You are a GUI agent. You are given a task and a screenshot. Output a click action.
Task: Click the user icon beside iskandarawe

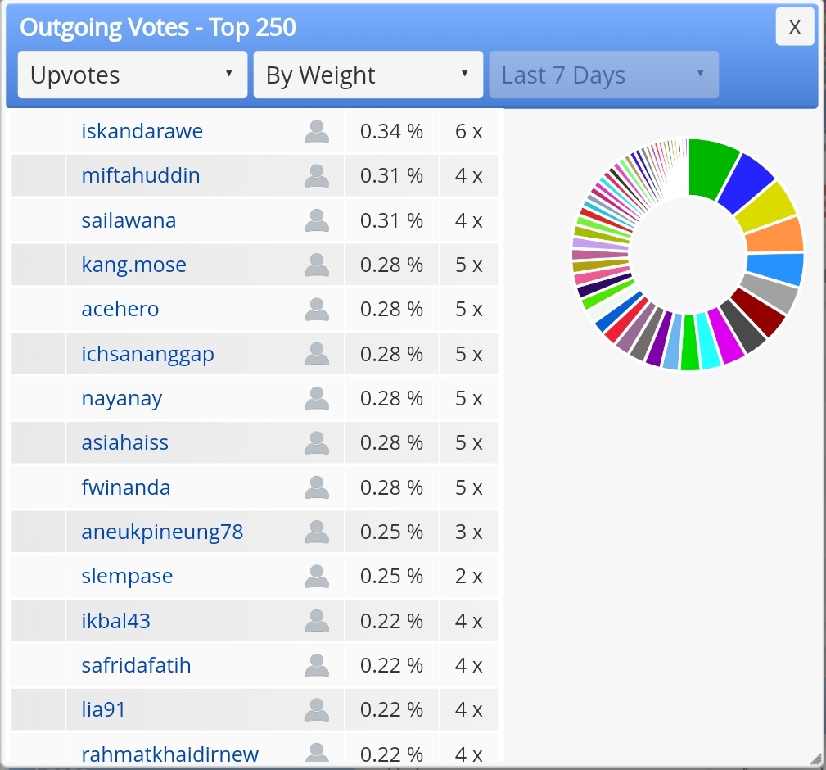(317, 131)
